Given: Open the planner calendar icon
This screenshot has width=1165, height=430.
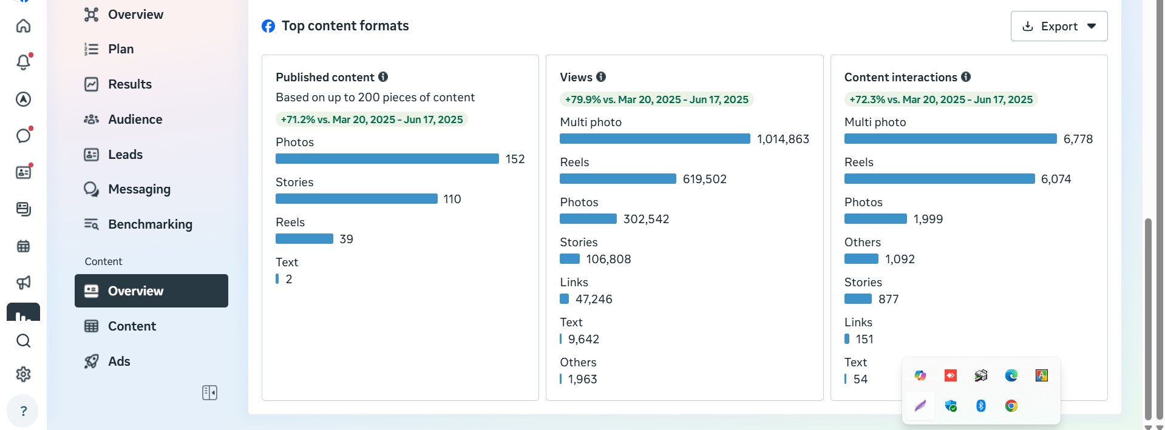Looking at the screenshot, I should [23, 246].
